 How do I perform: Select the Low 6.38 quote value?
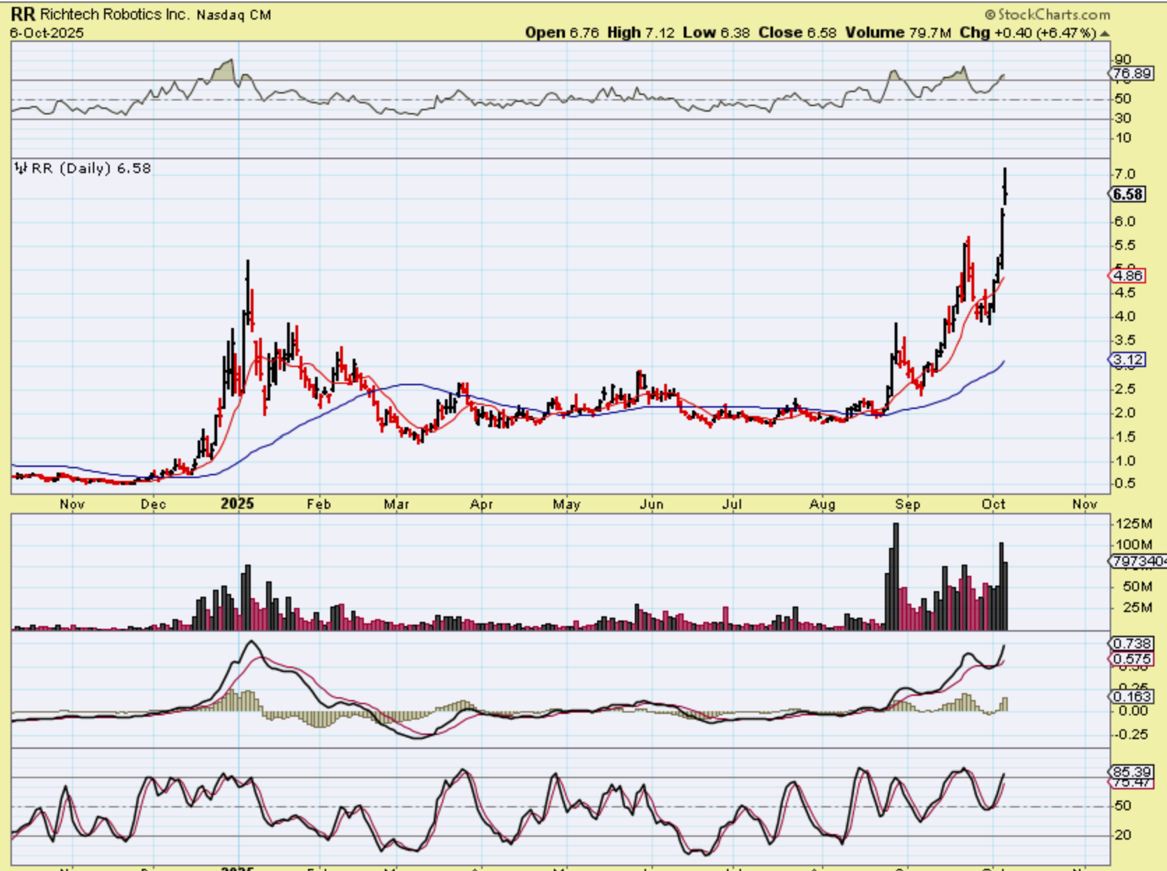[x=716, y=33]
